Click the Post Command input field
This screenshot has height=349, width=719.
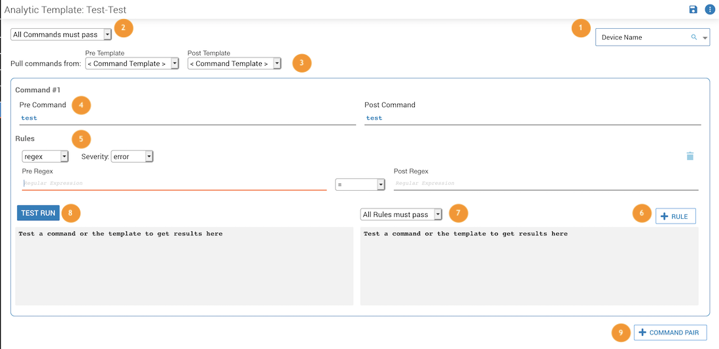pyautogui.click(x=532, y=118)
